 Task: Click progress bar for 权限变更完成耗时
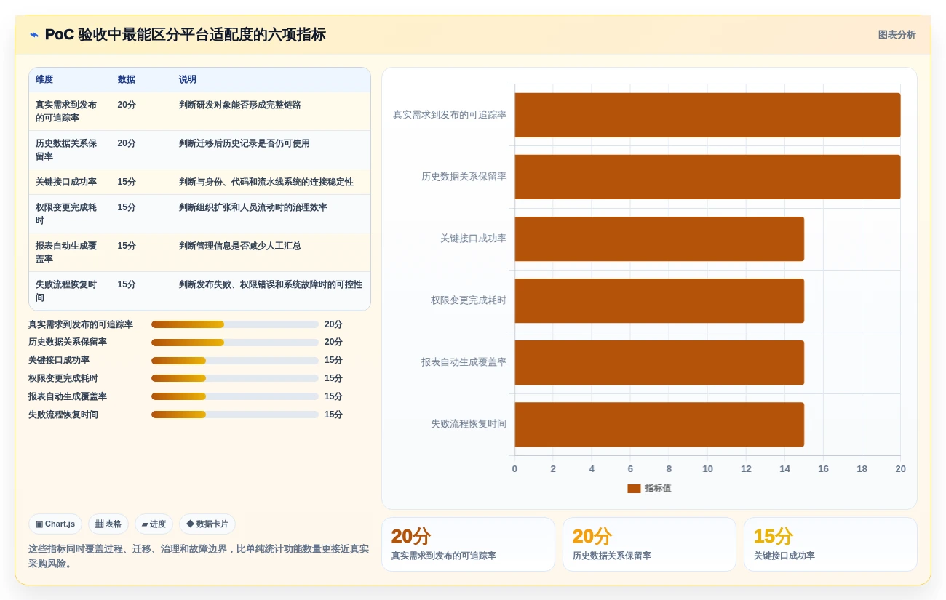point(235,378)
